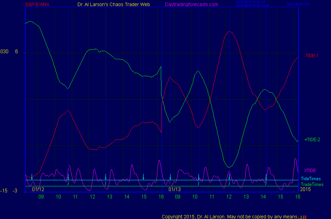Click the 030 y-axis value label
Viewport: 331px width, 219px height.
(4, 52)
